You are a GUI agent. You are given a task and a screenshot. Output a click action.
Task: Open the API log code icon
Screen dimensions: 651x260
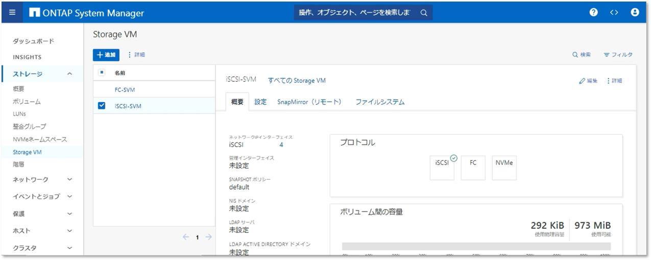coord(614,13)
